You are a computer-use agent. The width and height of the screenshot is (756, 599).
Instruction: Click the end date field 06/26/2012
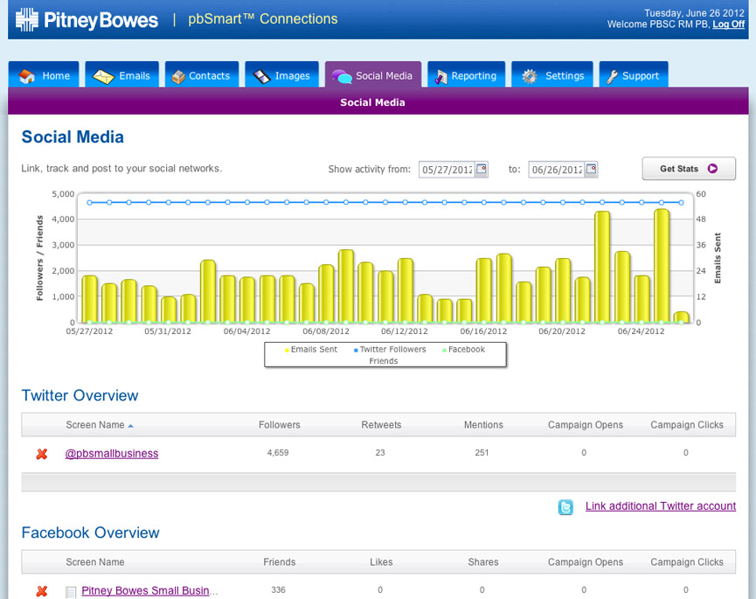click(x=557, y=170)
